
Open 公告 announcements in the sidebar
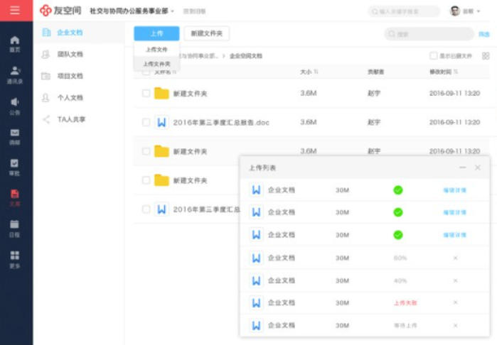pyautogui.click(x=15, y=105)
